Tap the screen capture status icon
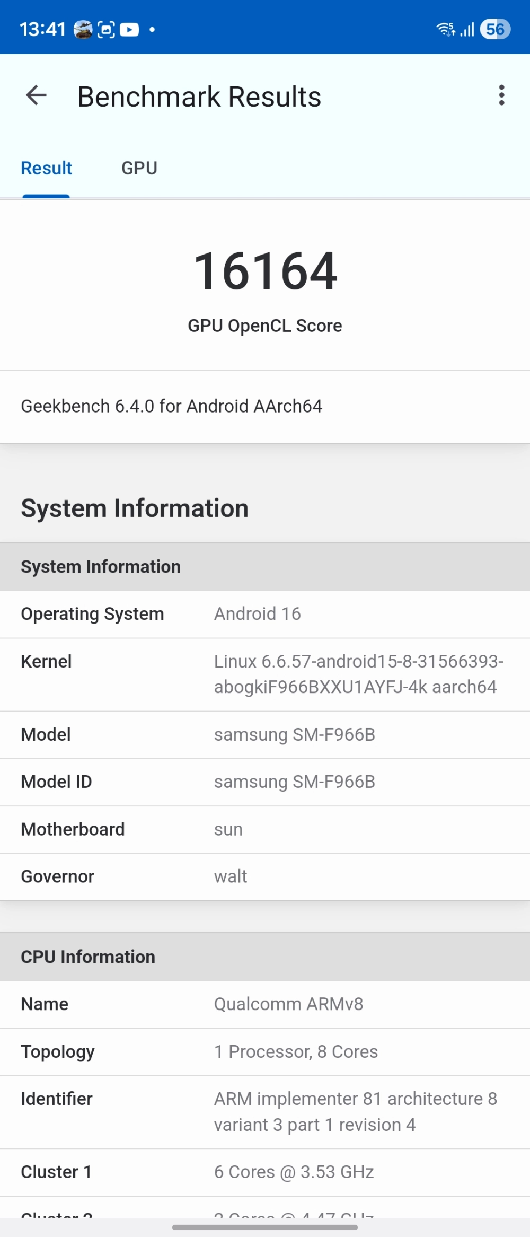530x1237 pixels. pyautogui.click(x=107, y=30)
